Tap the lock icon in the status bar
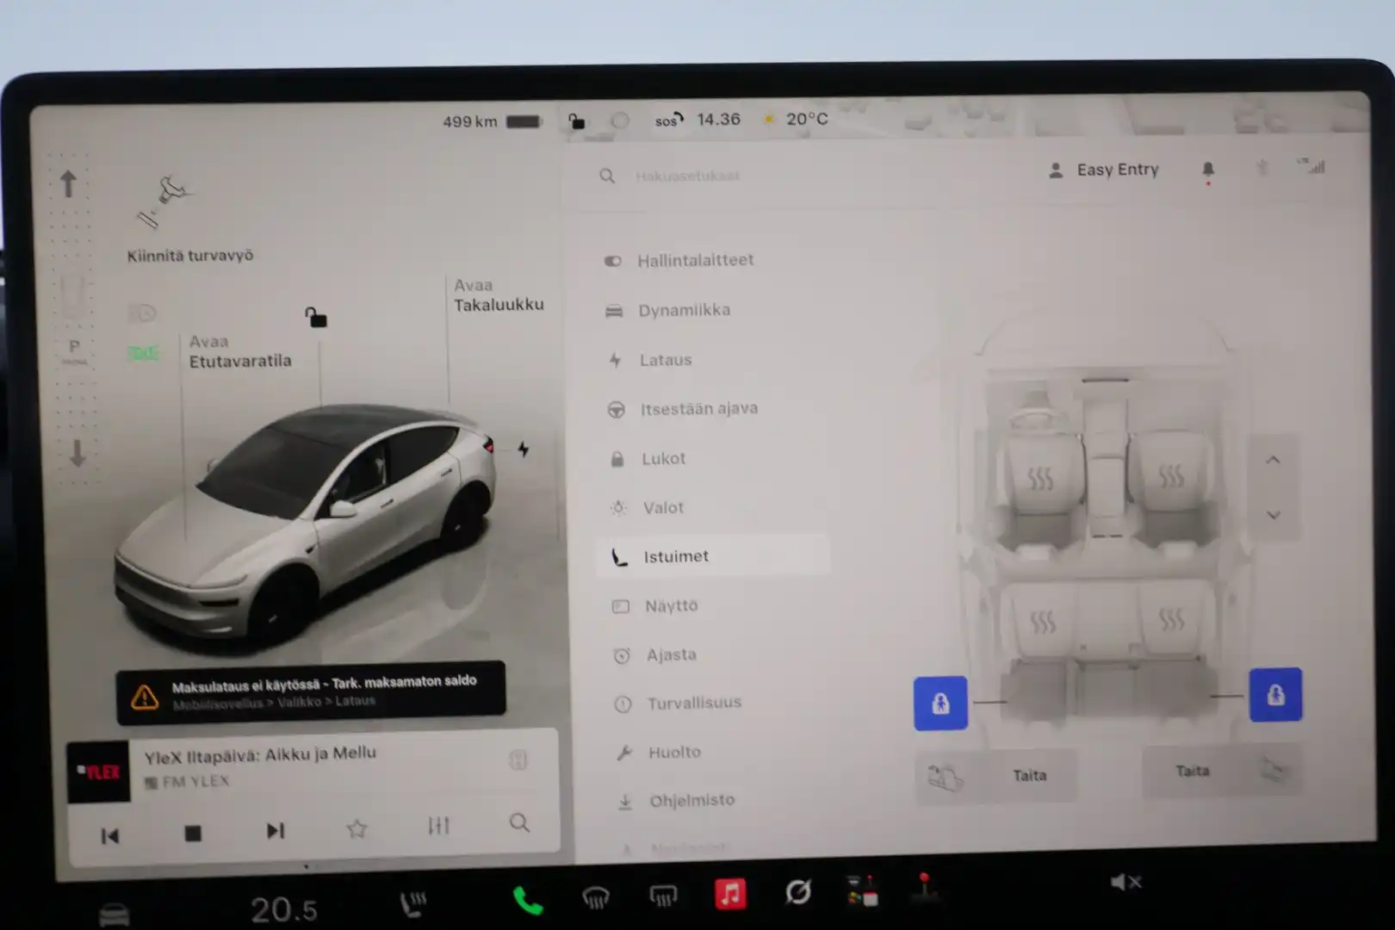1395x930 pixels. click(576, 121)
